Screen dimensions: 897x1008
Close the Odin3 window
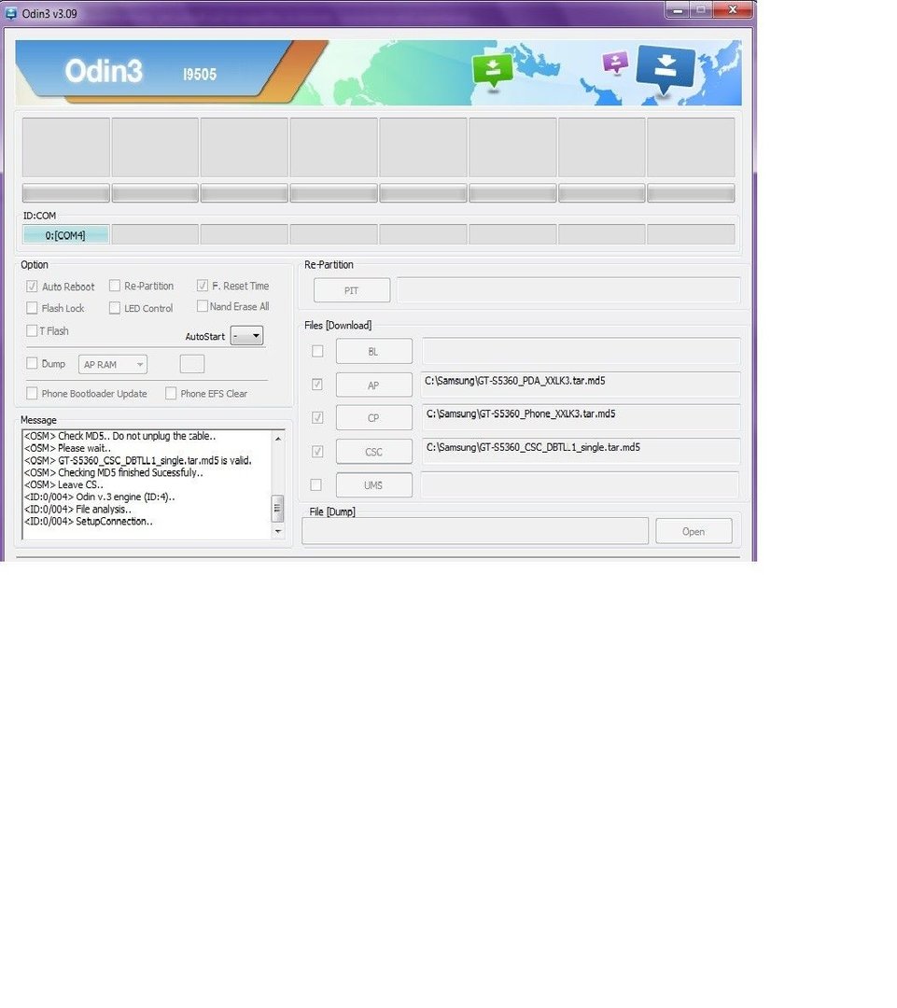(733, 10)
